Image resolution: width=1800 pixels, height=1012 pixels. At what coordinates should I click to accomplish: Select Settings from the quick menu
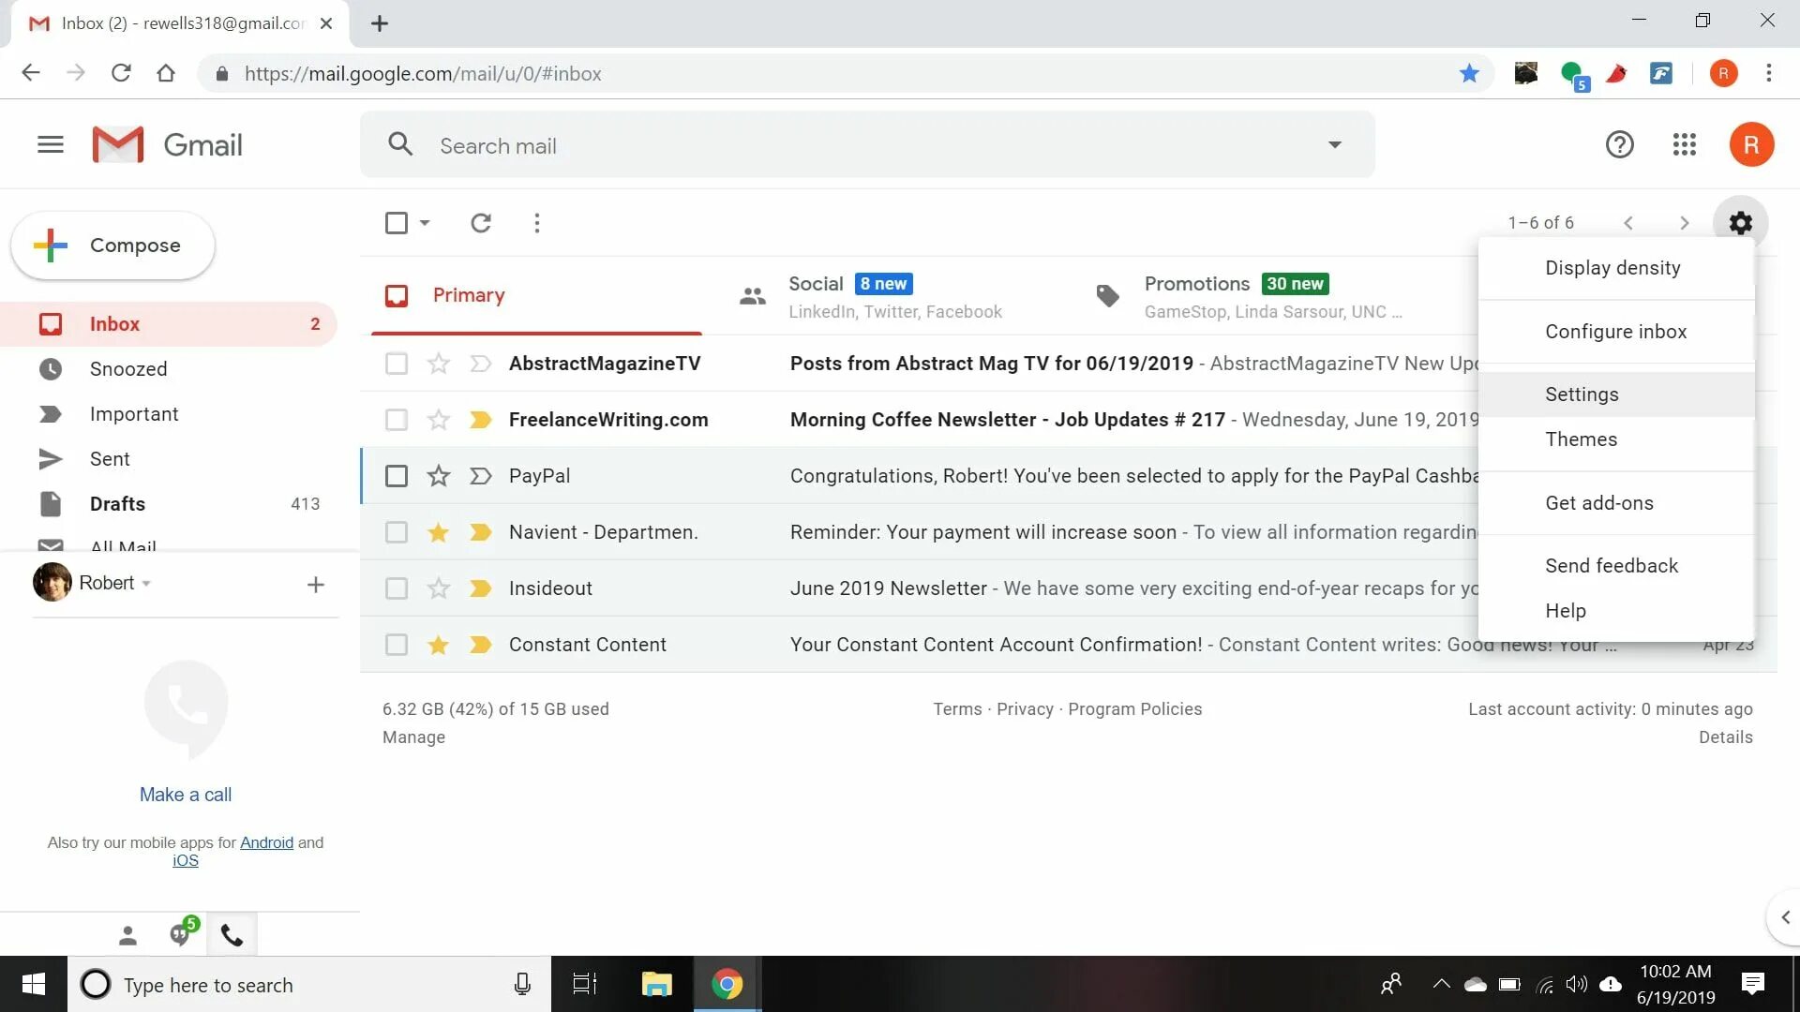pyautogui.click(x=1582, y=394)
